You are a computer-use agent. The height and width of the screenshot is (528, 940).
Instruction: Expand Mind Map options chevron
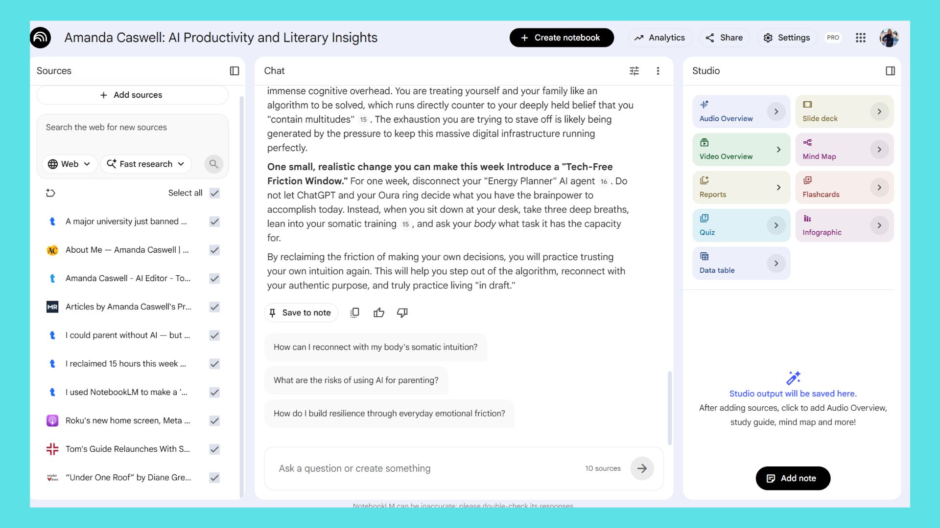coord(879,150)
